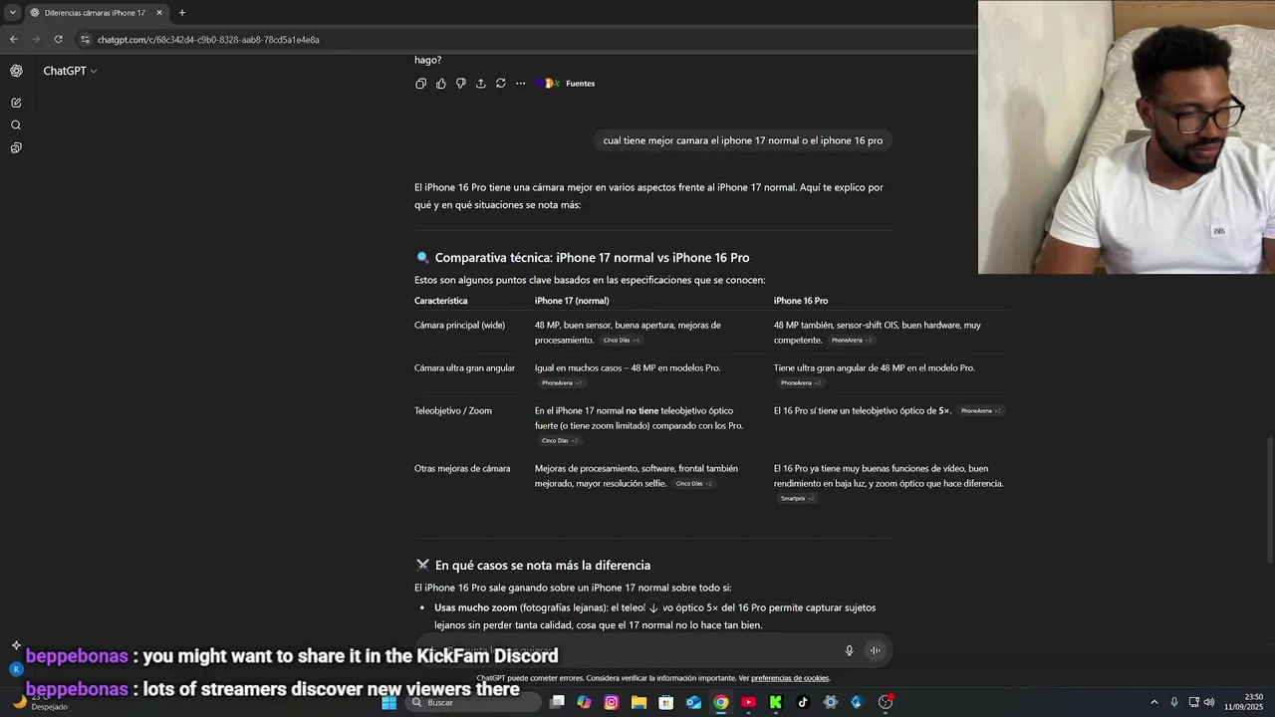Click the Característica column header

tap(440, 301)
